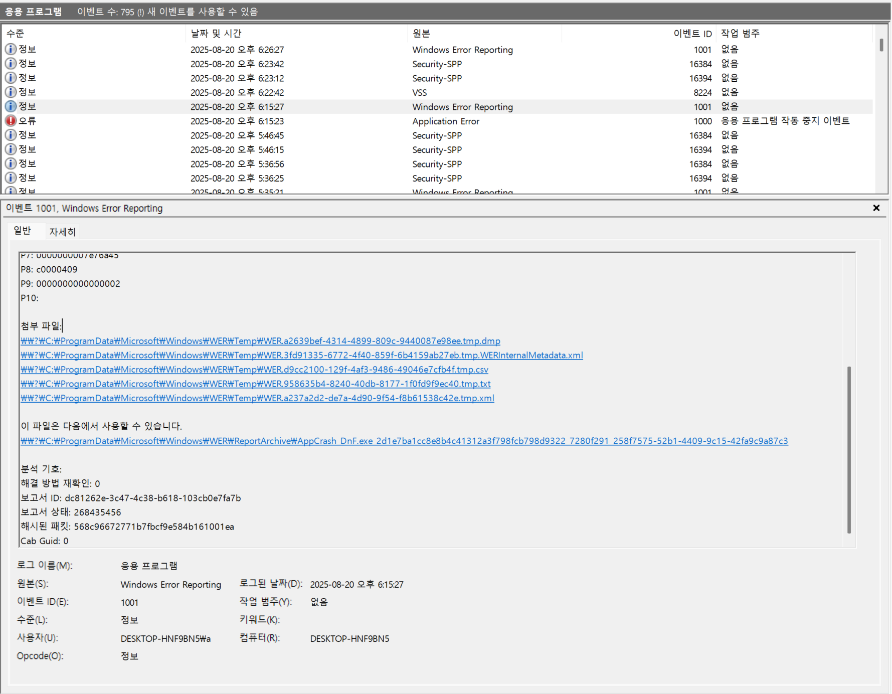The image size is (892, 694).
Task: Click the P9: 0000000000000002 line
Action: point(70,284)
